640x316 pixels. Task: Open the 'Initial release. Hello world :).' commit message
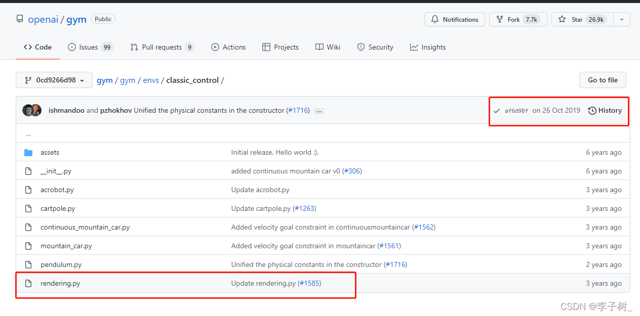pos(275,152)
